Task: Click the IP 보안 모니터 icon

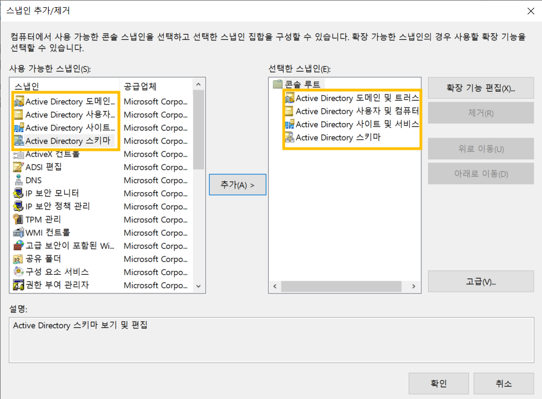Action: [x=19, y=193]
